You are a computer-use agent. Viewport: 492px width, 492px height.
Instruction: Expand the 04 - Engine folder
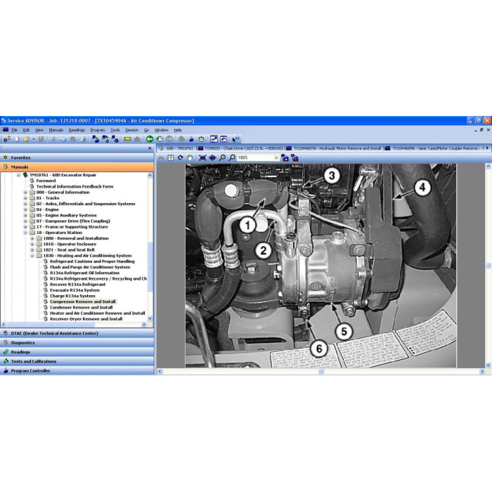coord(25,209)
